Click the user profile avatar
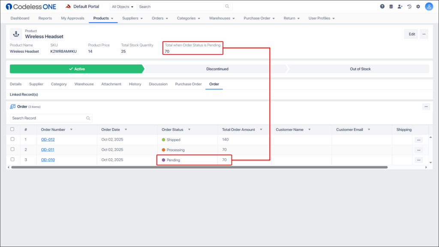The image size is (439, 247). click(x=429, y=6)
